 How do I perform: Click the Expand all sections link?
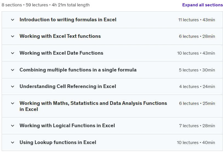203,5
